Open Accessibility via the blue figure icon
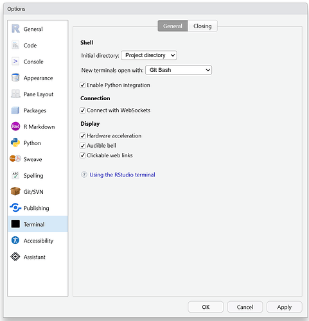 pos(15,240)
